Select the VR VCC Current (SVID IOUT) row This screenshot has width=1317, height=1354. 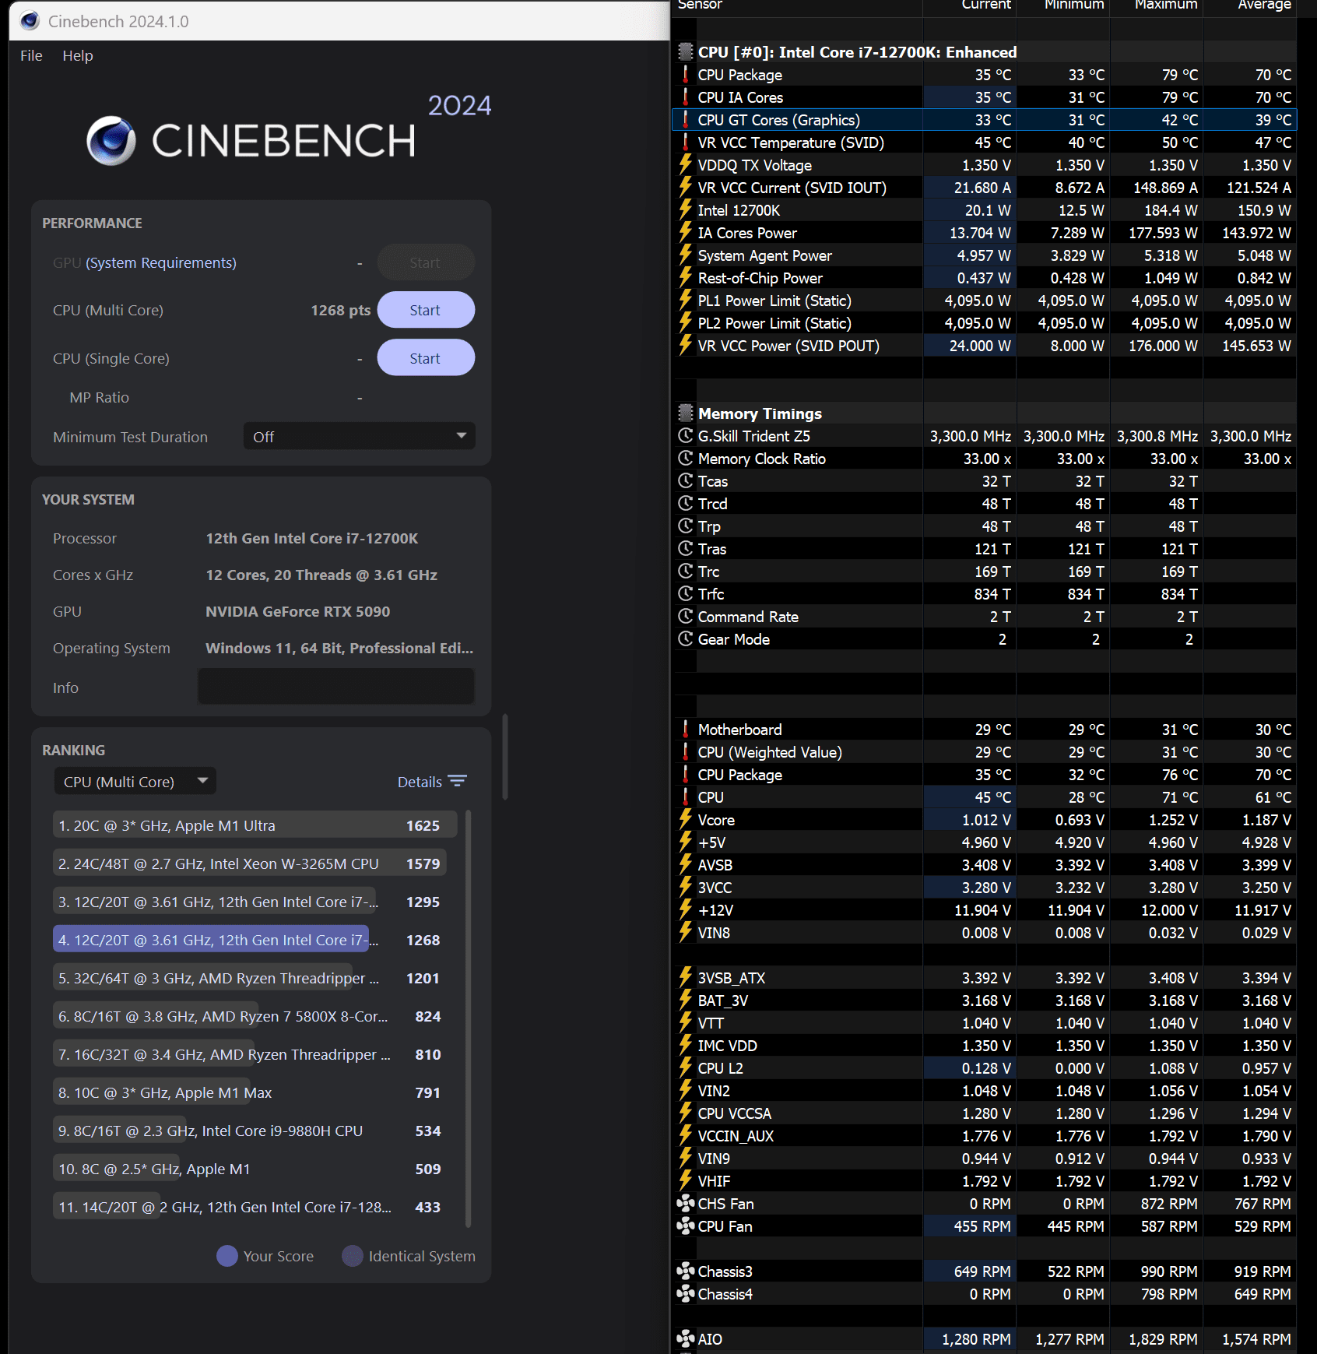pos(985,188)
